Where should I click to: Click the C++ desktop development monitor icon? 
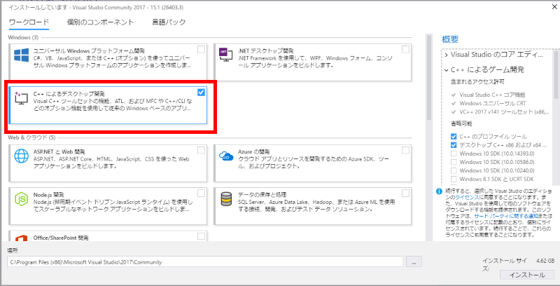(x=21, y=98)
